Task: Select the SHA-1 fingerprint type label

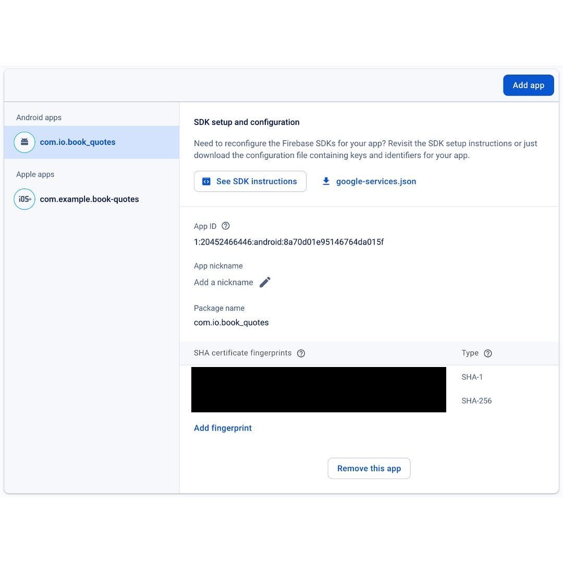Action: pos(472,377)
